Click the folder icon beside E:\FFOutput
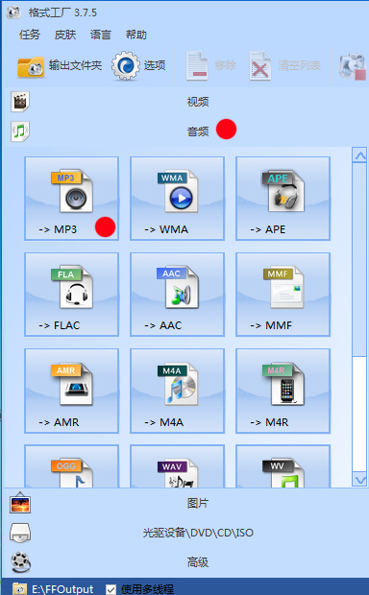This screenshot has height=595, width=369. 19,588
